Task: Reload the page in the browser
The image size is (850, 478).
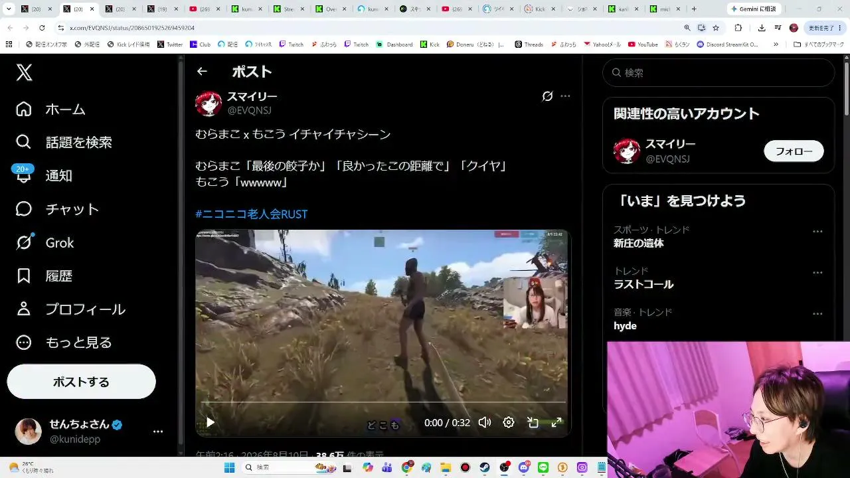Action: (42, 28)
